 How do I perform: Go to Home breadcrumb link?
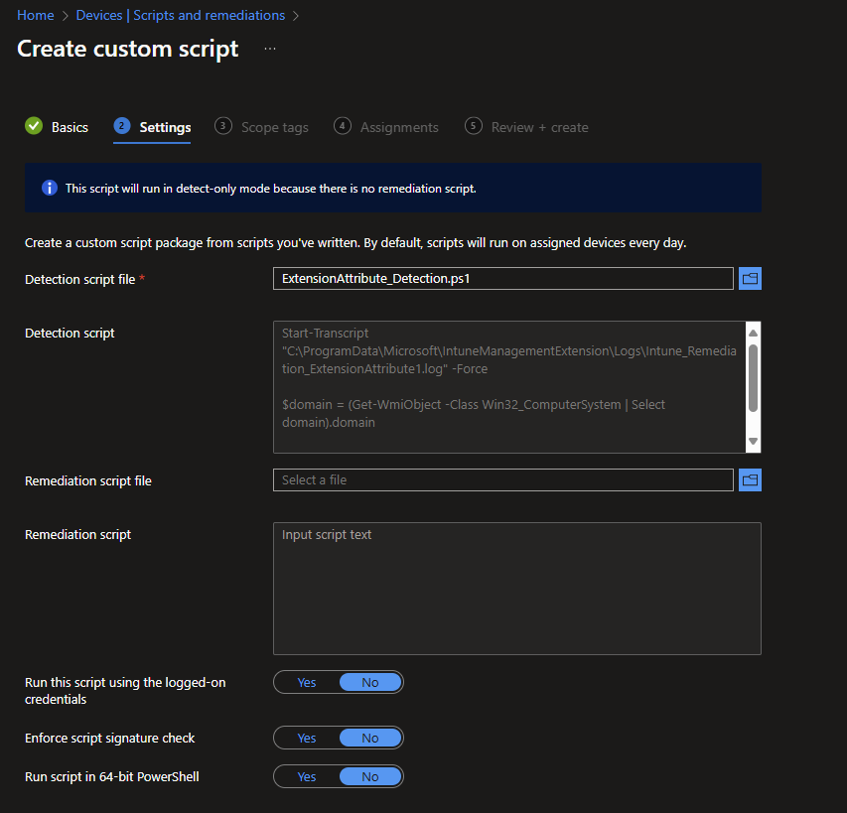[x=36, y=15]
